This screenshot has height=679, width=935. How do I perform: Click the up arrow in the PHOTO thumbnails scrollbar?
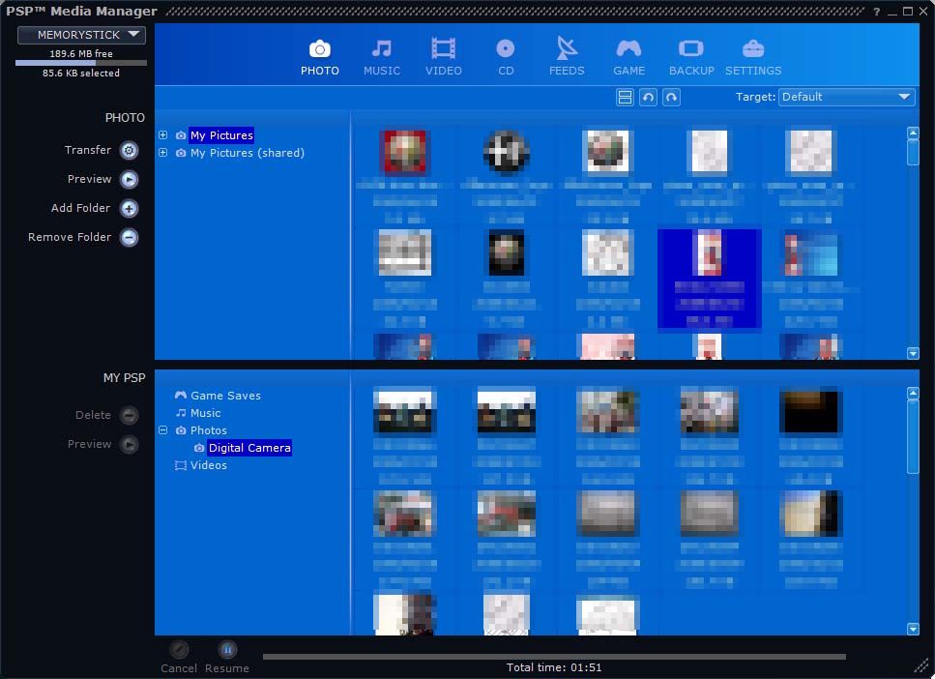tap(913, 133)
